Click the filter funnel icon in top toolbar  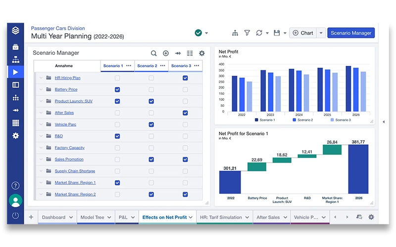click(x=247, y=33)
